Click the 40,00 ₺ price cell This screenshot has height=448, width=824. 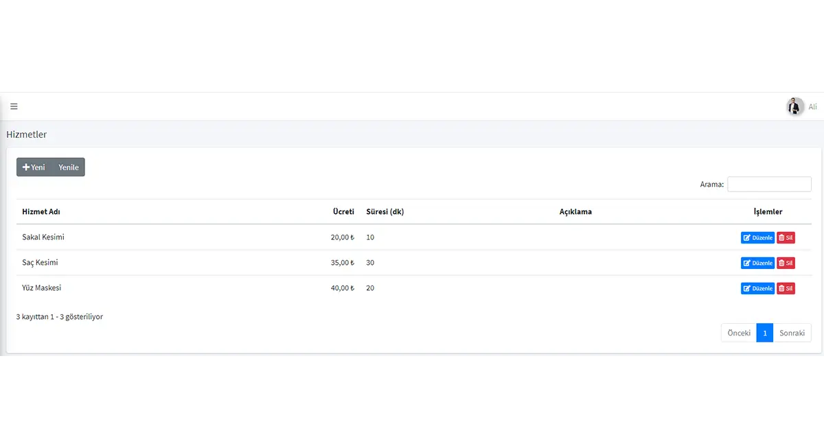pyautogui.click(x=343, y=288)
